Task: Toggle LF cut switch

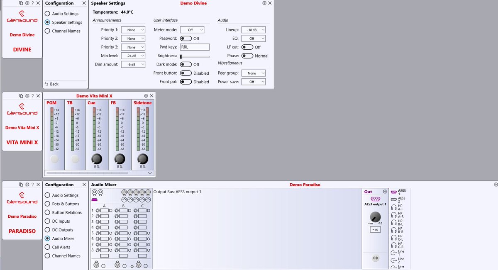Action: (x=247, y=47)
